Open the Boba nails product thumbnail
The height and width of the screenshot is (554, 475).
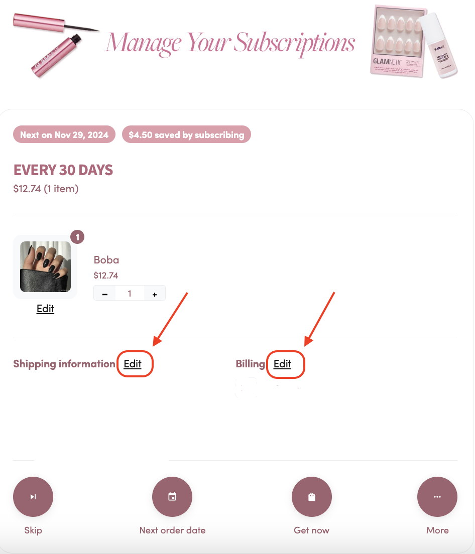[x=45, y=267]
